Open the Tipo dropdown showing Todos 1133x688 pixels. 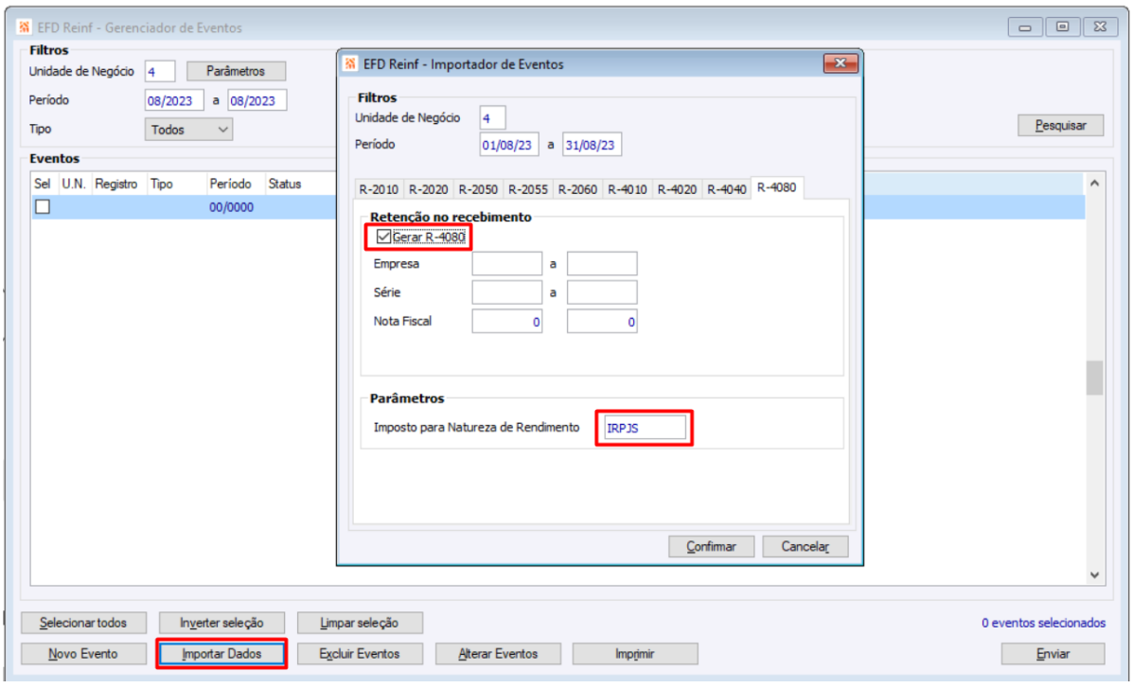click(x=188, y=130)
